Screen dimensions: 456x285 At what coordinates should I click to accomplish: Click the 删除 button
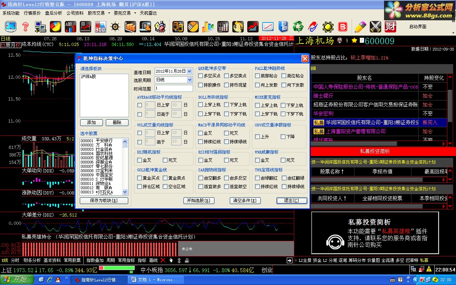pos(117,123)
